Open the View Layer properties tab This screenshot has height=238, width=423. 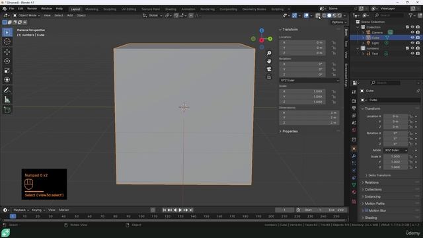click(354, 116)
